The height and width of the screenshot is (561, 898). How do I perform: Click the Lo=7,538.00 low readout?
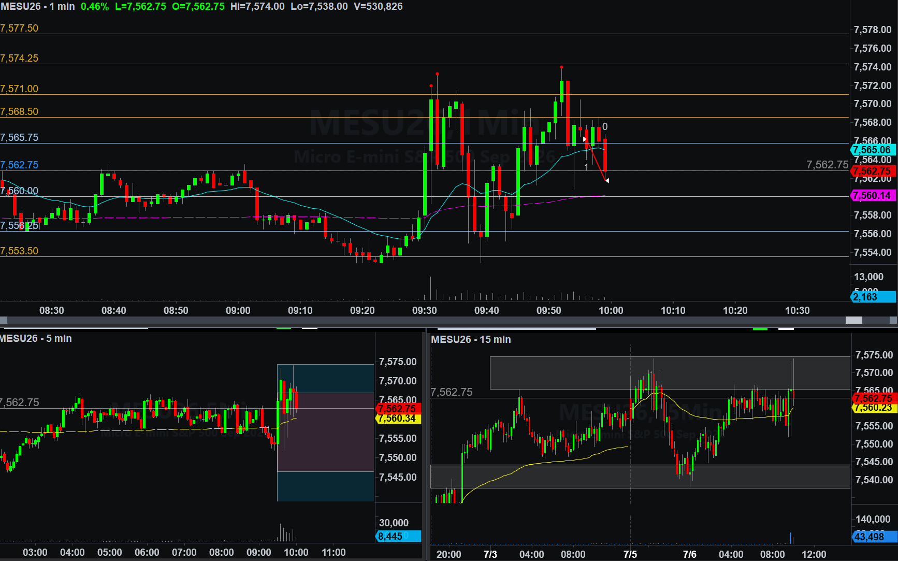point(319,7)
